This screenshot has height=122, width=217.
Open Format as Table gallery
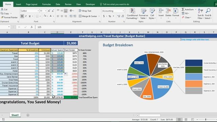point(143,14)
